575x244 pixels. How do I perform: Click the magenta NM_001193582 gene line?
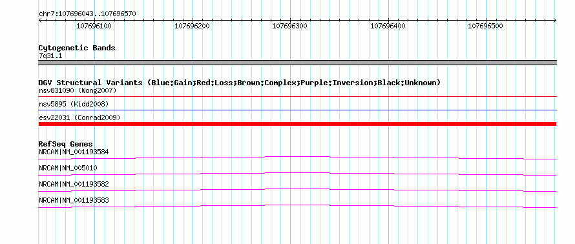click(x=297, y=190)
